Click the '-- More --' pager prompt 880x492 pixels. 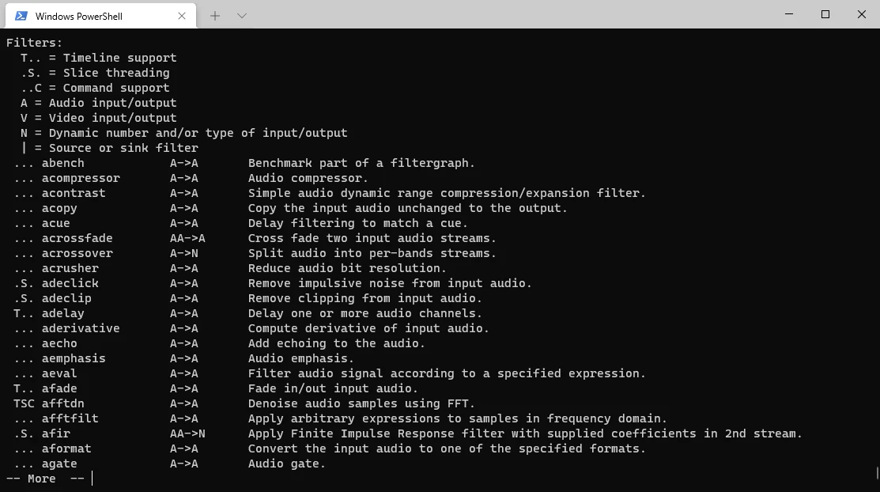(x=45, y=479)
